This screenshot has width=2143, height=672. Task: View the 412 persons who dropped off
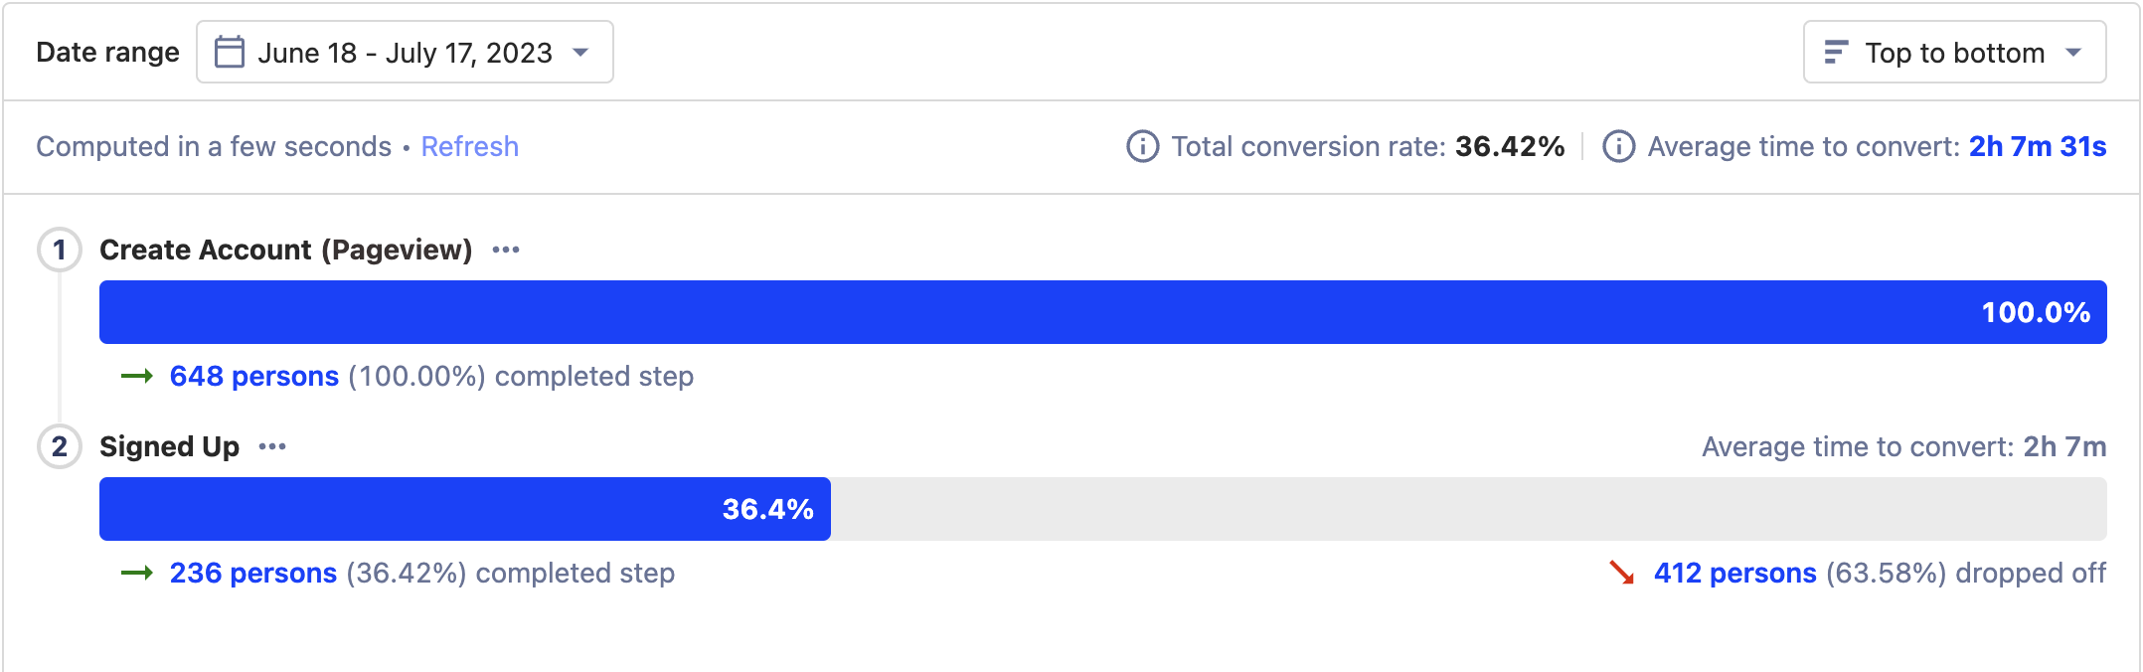[1734, 573]
